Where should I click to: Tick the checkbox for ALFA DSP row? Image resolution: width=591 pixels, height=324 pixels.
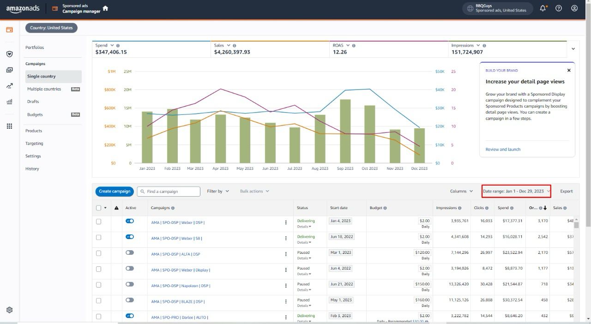[x=98, y=253]
